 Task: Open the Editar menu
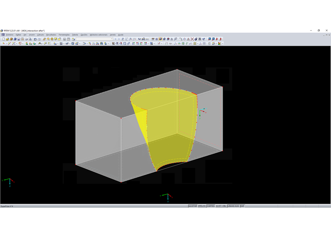[x=18, y=35]
